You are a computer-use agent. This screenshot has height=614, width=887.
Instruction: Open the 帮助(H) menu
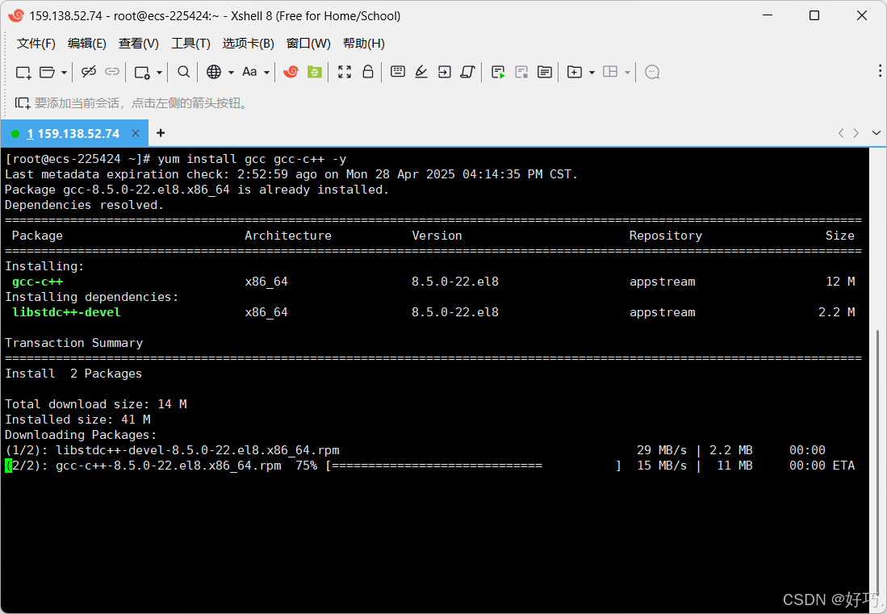(364, 44)
